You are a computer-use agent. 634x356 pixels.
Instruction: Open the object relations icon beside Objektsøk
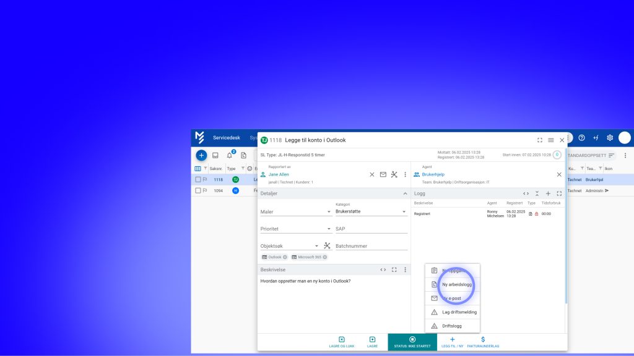point(327,245)
